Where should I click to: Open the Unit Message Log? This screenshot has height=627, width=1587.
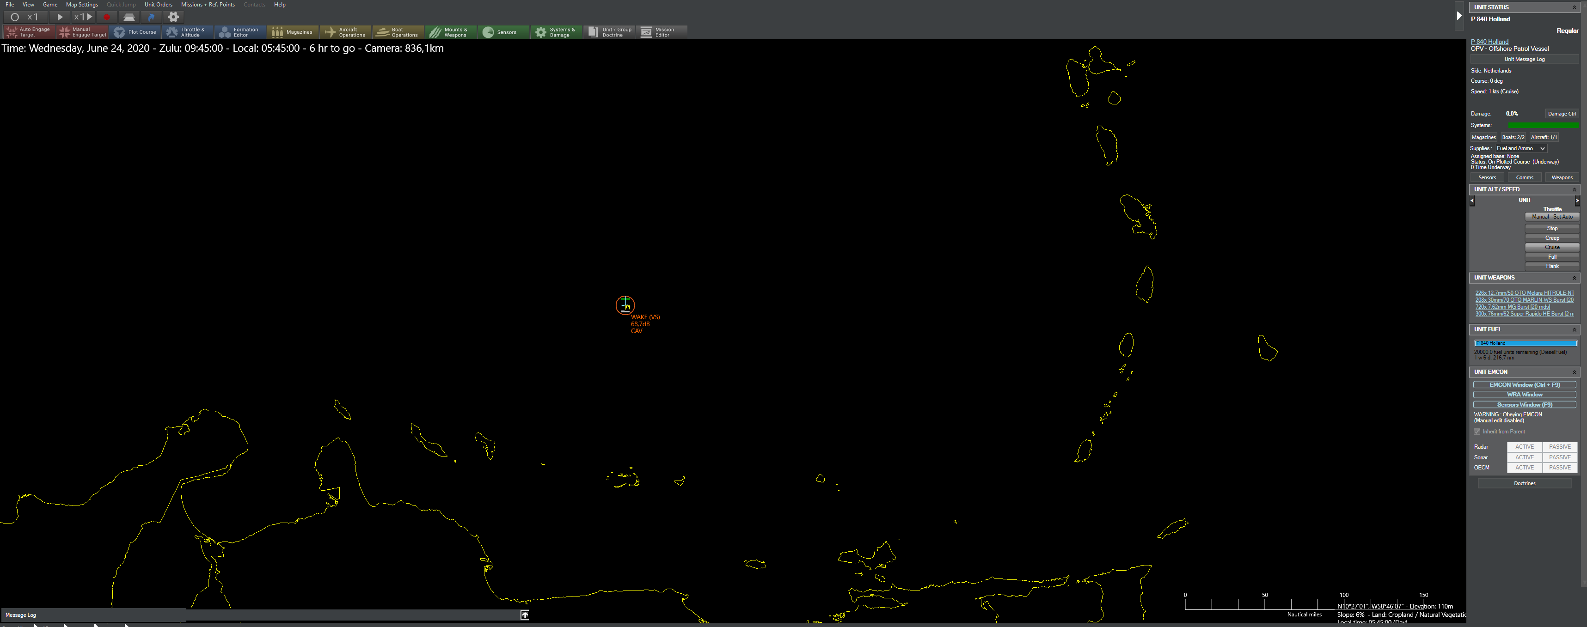[x=1524, y=59]
